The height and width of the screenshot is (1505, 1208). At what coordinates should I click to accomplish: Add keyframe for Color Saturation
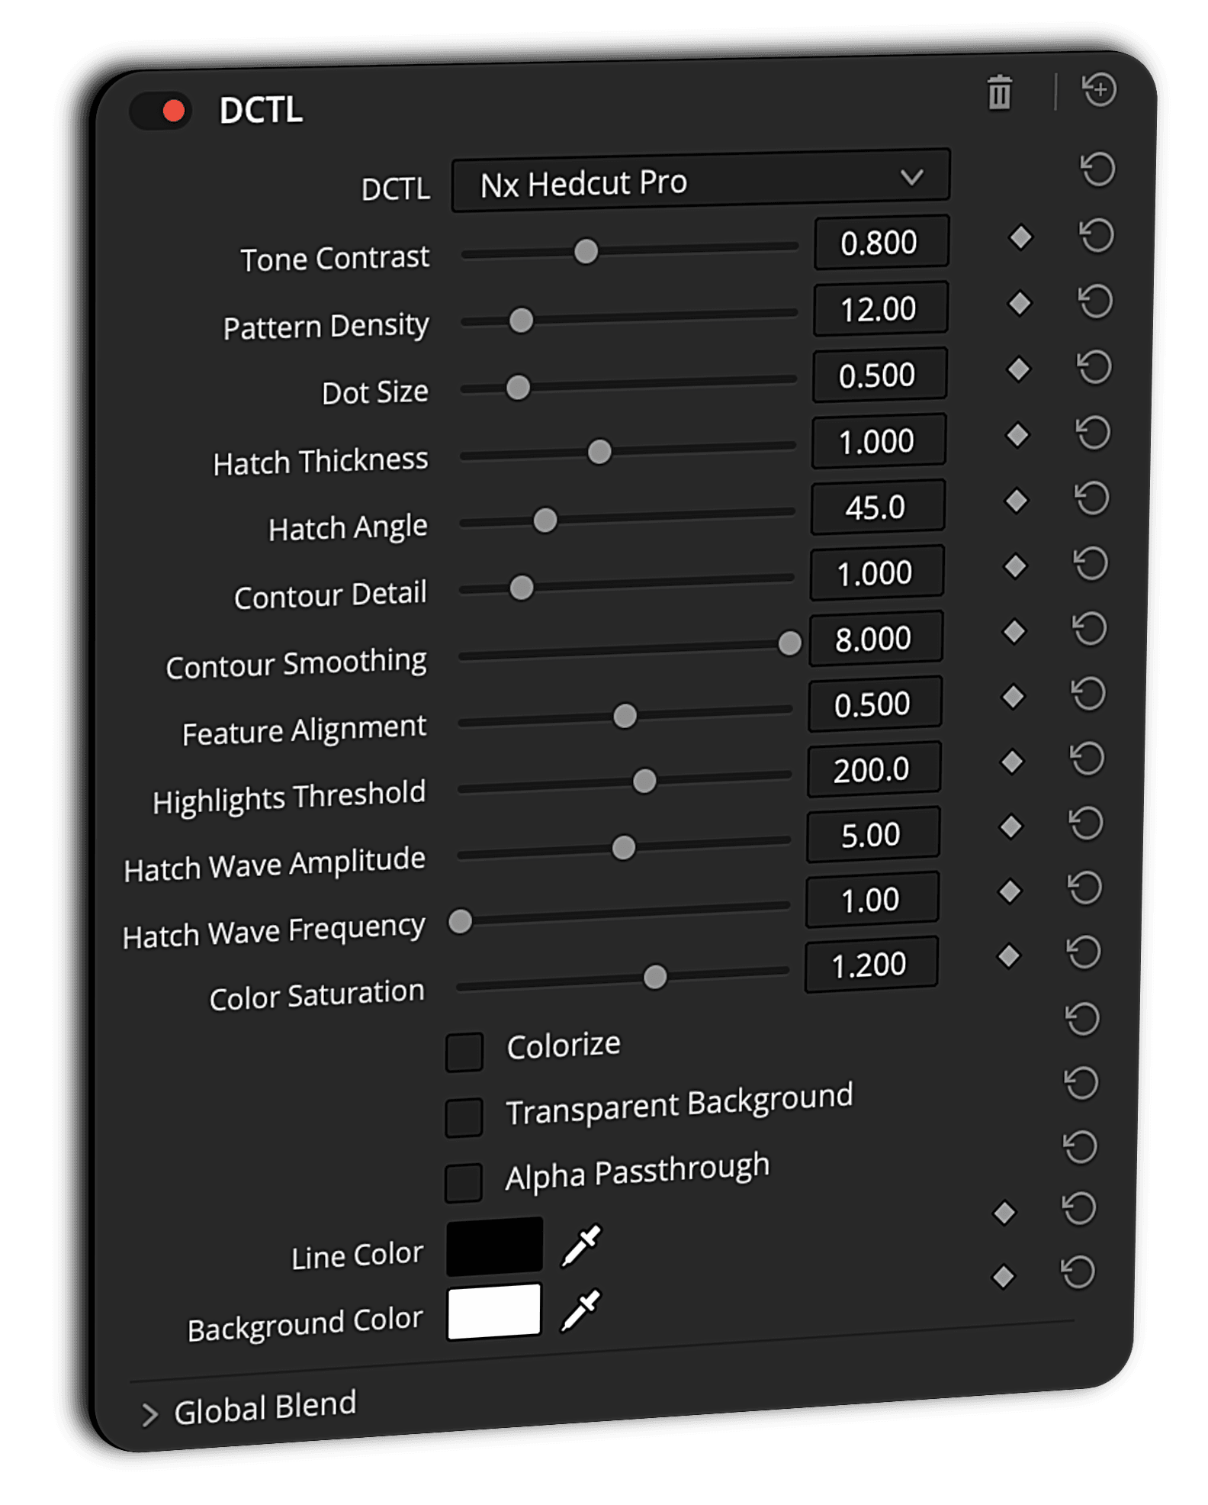pos(1009,956)
